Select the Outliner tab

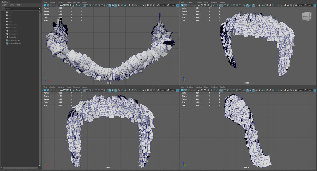pyautogui.click(x=5, y=2)
